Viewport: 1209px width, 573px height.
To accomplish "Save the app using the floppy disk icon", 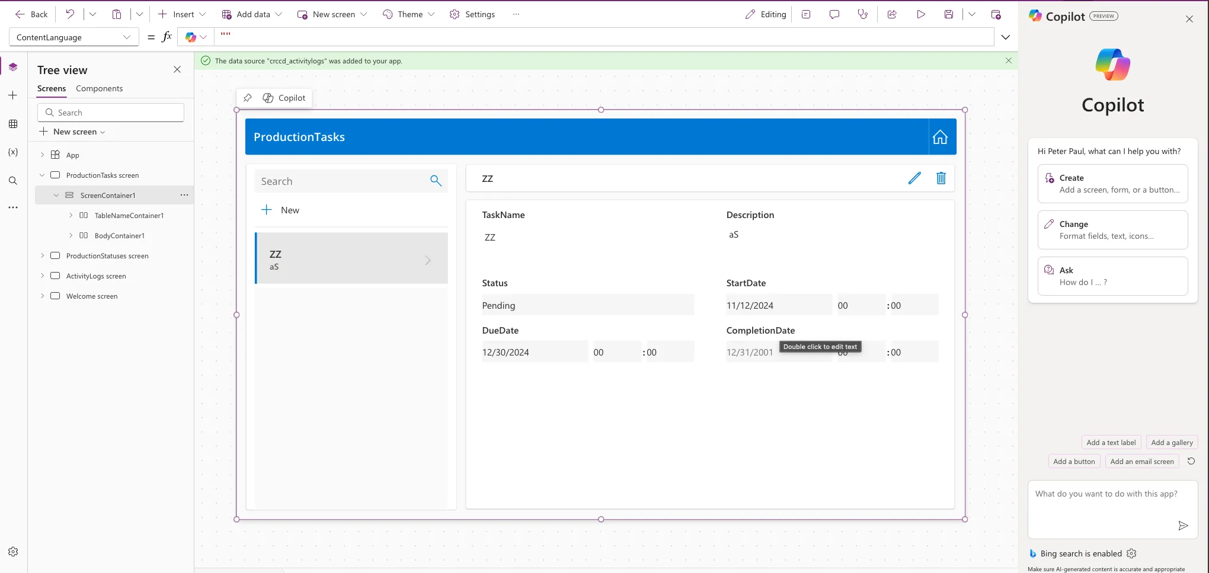I will coord(949,14).
